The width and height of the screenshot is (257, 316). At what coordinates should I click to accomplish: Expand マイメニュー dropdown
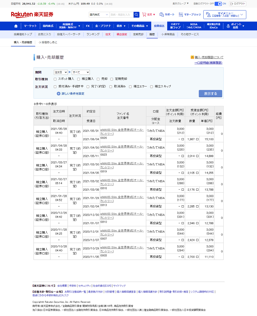pyautogui.click(x=225, y=14)
